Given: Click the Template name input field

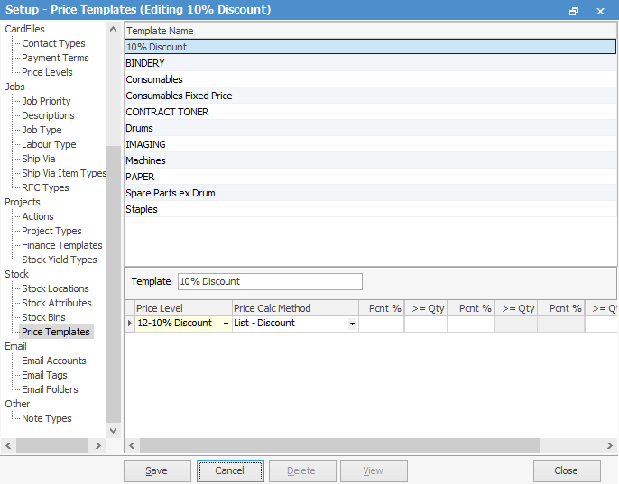Looking at the screenshot, I should pyautogui.click(x=270, y=281).
